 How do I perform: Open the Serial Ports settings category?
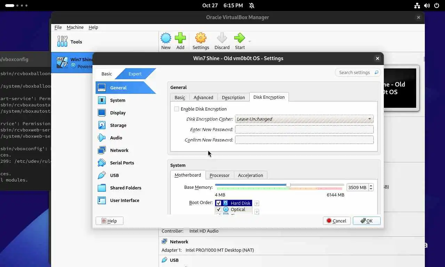click(x=126, y=163)
